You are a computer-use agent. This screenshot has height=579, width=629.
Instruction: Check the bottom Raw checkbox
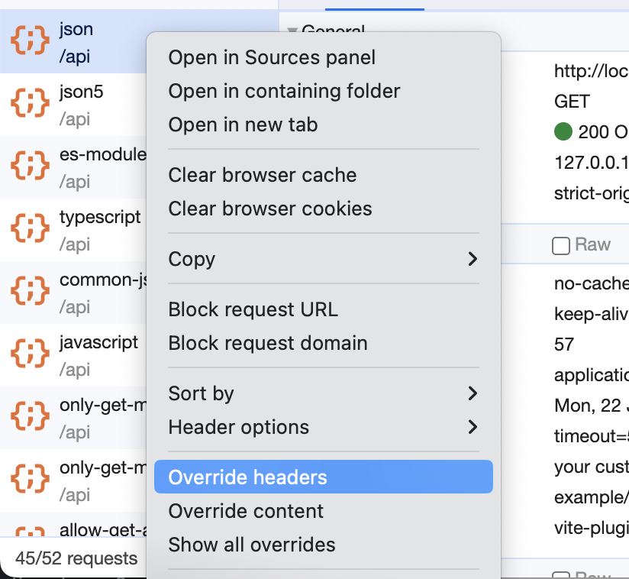[563, 575]
